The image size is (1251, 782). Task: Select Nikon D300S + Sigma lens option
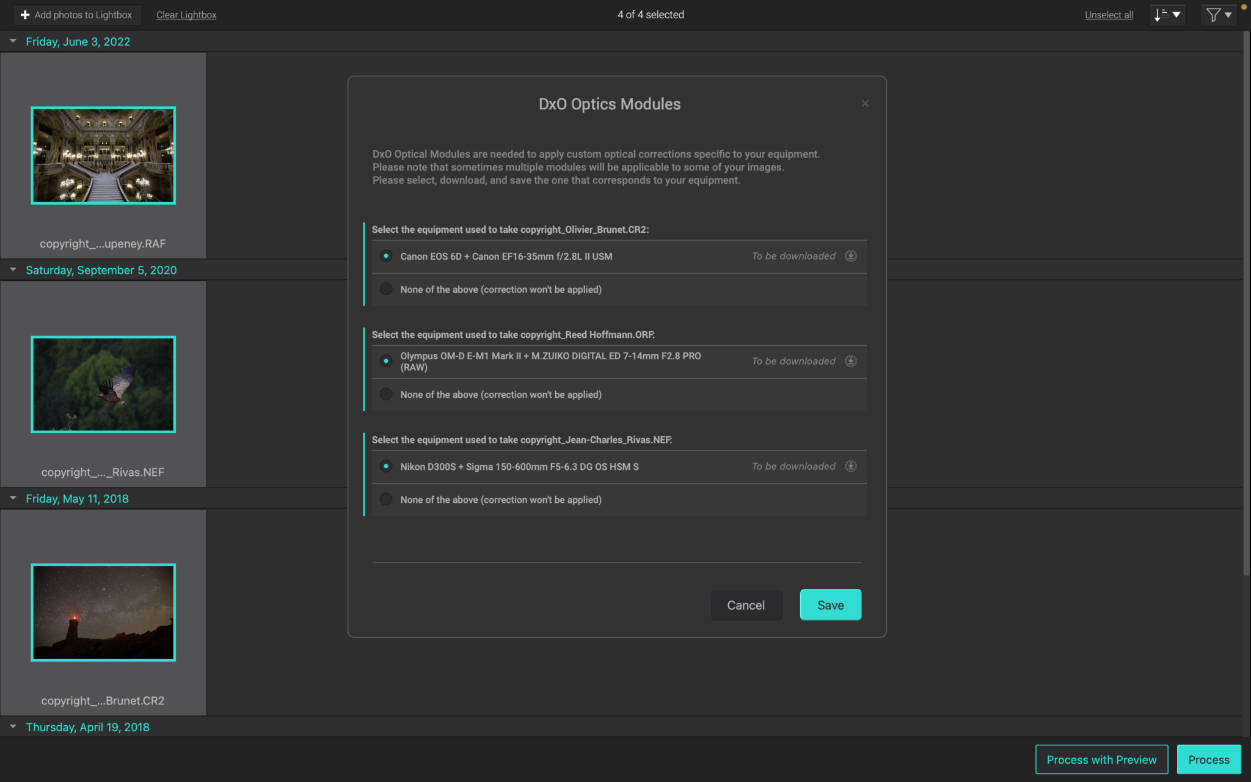pos(386,466)
